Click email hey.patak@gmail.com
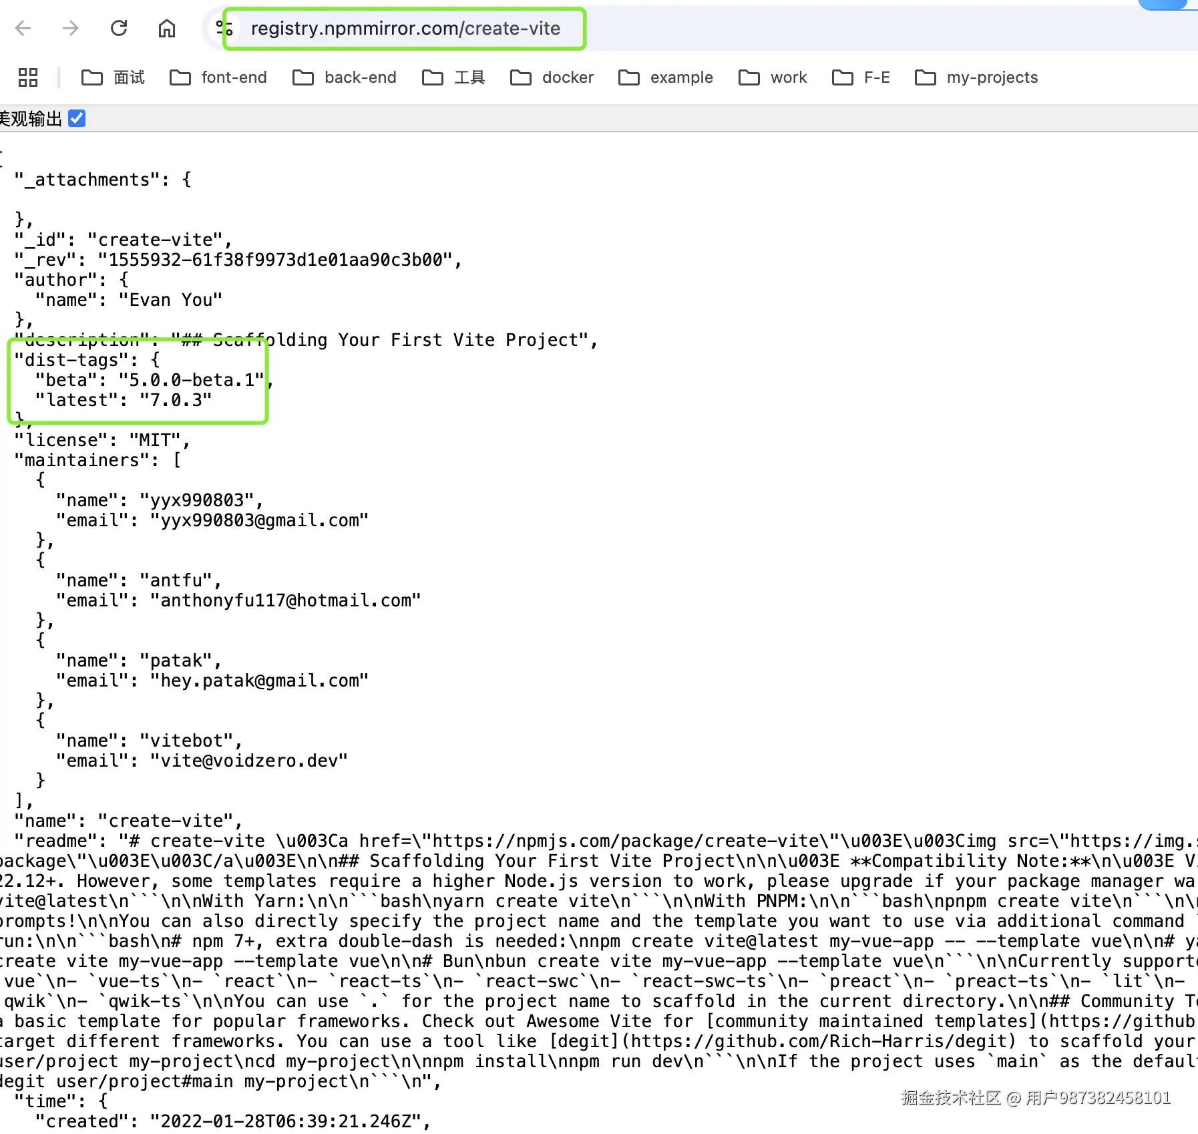 259,681
